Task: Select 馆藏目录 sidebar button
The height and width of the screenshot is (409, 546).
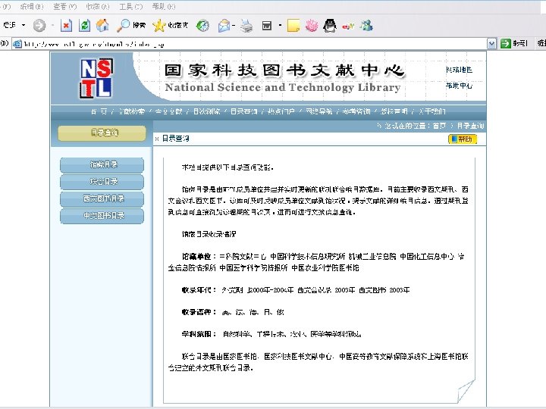Action: (x=102, y=165)
